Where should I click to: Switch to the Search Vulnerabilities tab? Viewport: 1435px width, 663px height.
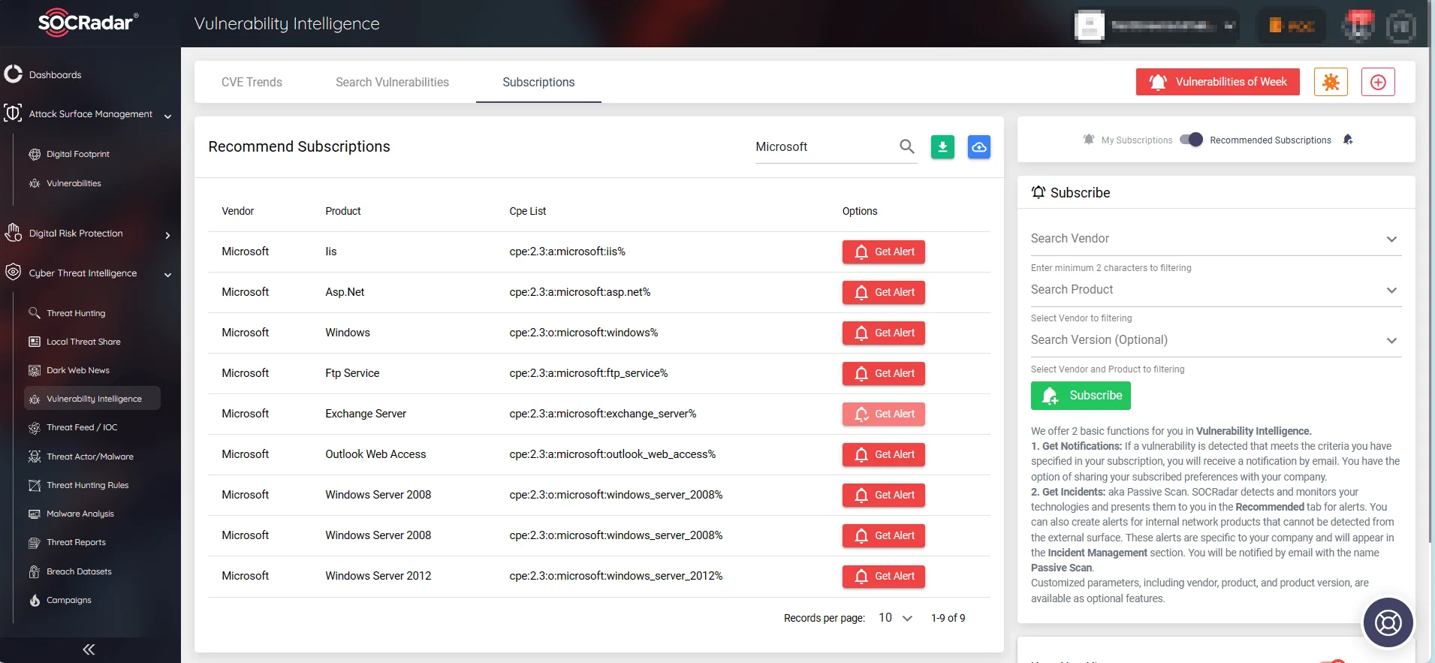[392, 83]
